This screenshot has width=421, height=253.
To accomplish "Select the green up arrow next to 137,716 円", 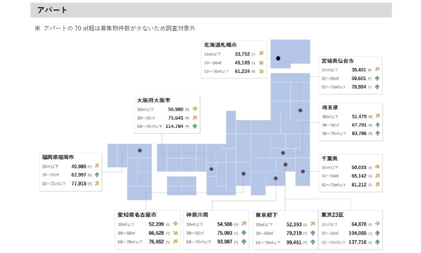I will pyautogui.click(x=377, y=242).
